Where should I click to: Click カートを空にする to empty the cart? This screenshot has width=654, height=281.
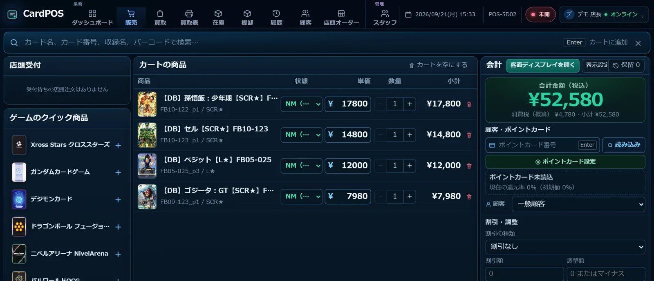[x=438, y=65]
